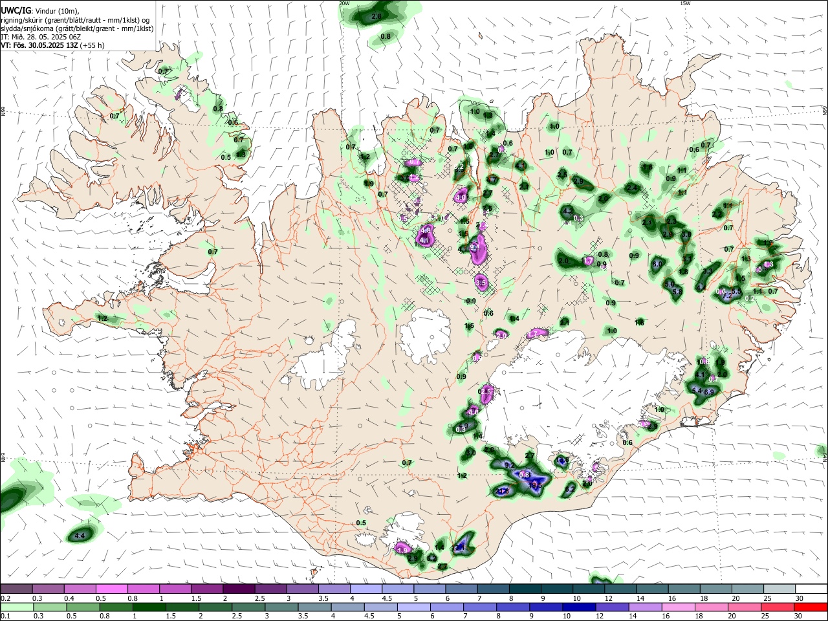Click the '30' label ending the snow legend

point(799,598)
